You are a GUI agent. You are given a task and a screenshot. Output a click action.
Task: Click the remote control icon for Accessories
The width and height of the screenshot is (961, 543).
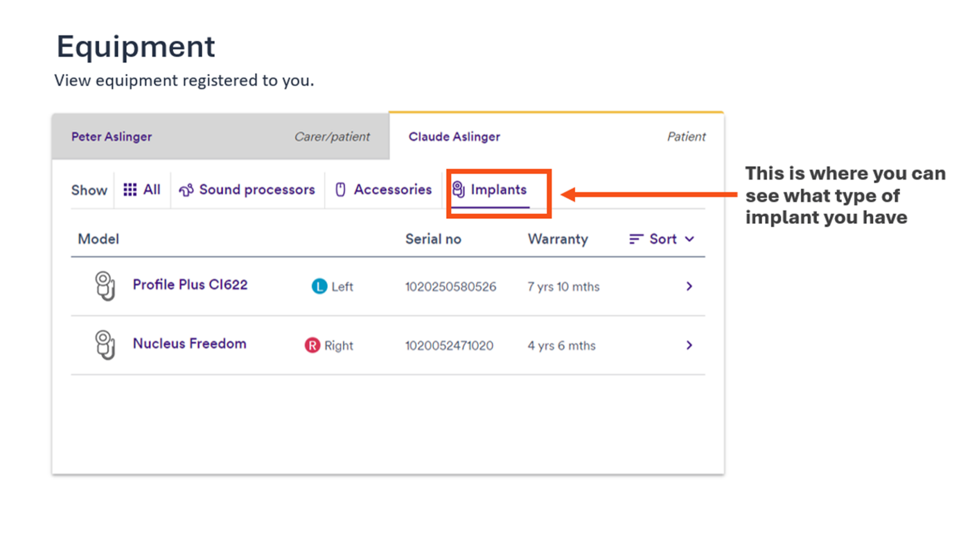tap(341, 189)
